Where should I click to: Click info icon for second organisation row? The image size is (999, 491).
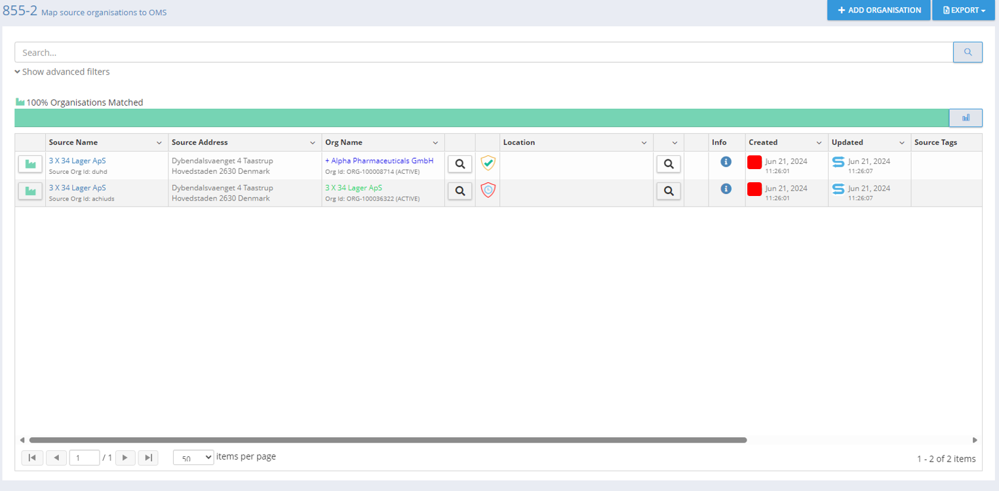pyautogui.click(x=726, y=189)
